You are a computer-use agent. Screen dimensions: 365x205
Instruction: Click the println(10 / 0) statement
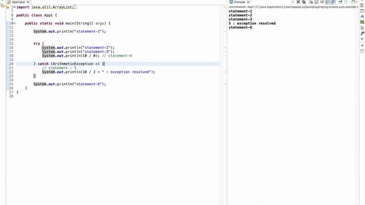coord(71,56)
